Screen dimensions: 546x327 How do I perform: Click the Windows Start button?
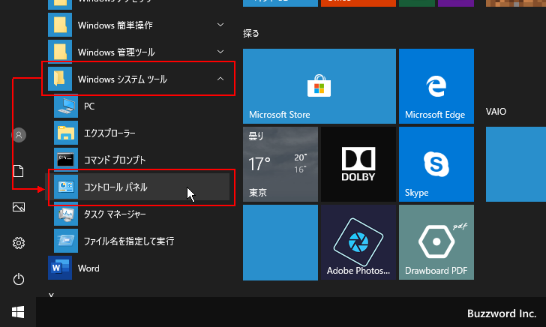18,312
